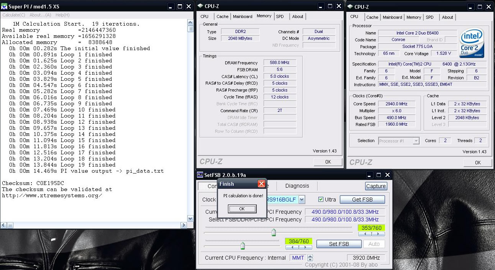Step right on the 353/760 arrow control

378,234
